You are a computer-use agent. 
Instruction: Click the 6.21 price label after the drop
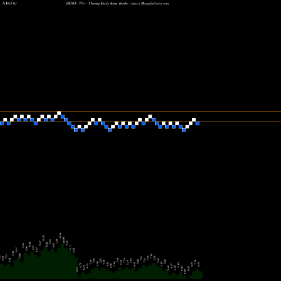point(77,270)
